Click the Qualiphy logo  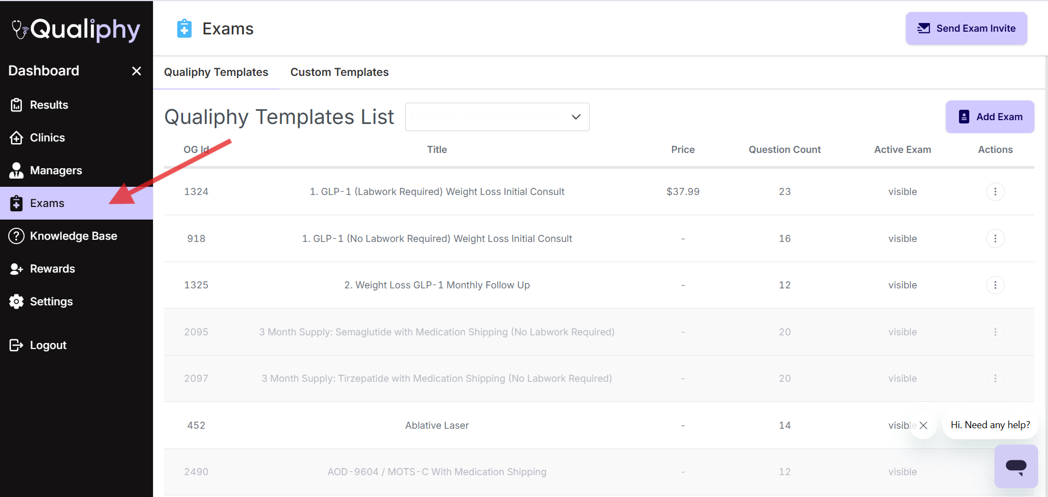tap(76, 29)
